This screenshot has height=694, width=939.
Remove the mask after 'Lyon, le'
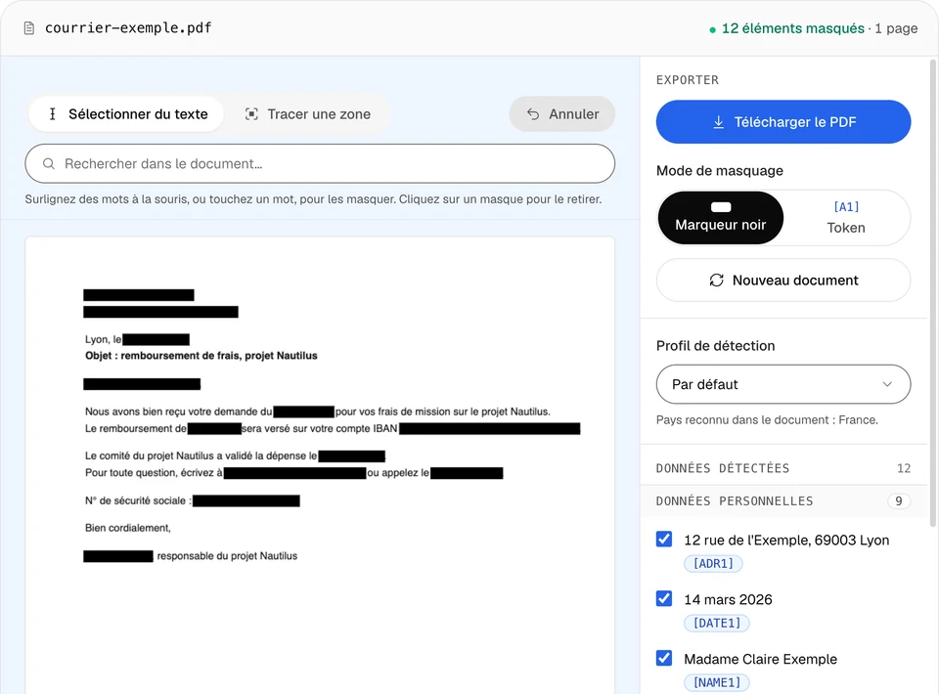[156, 340]
